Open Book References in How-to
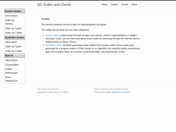 (x=11, y=79)
